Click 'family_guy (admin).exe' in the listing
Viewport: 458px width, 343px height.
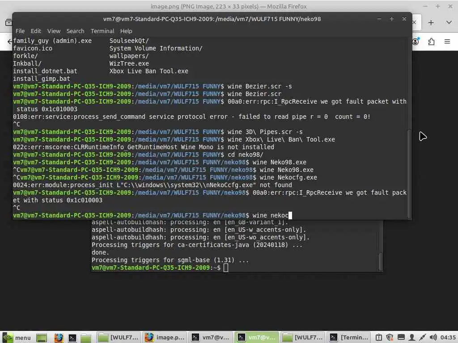tap(52, 41)
